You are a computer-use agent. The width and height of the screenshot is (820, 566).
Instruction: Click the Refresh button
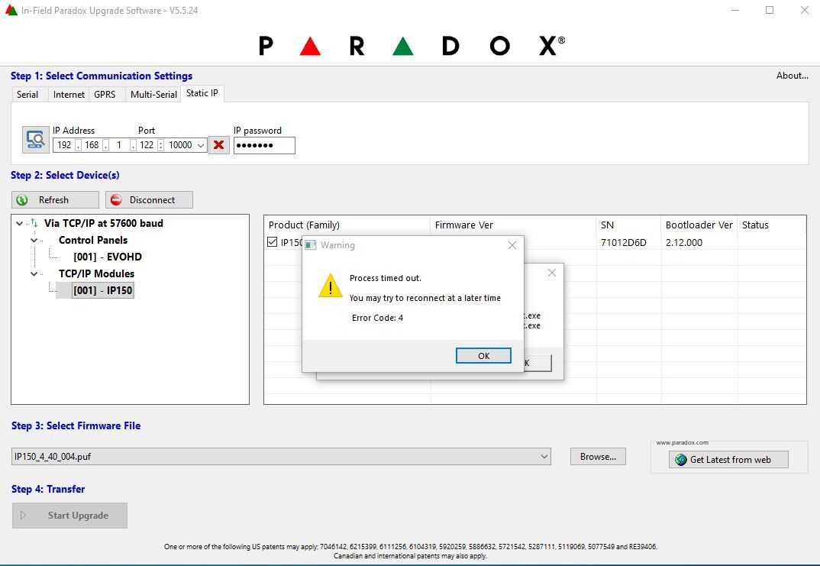click(54, 200)
